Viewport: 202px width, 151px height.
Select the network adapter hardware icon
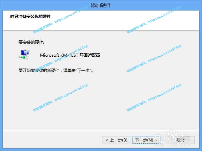point(24,54)
